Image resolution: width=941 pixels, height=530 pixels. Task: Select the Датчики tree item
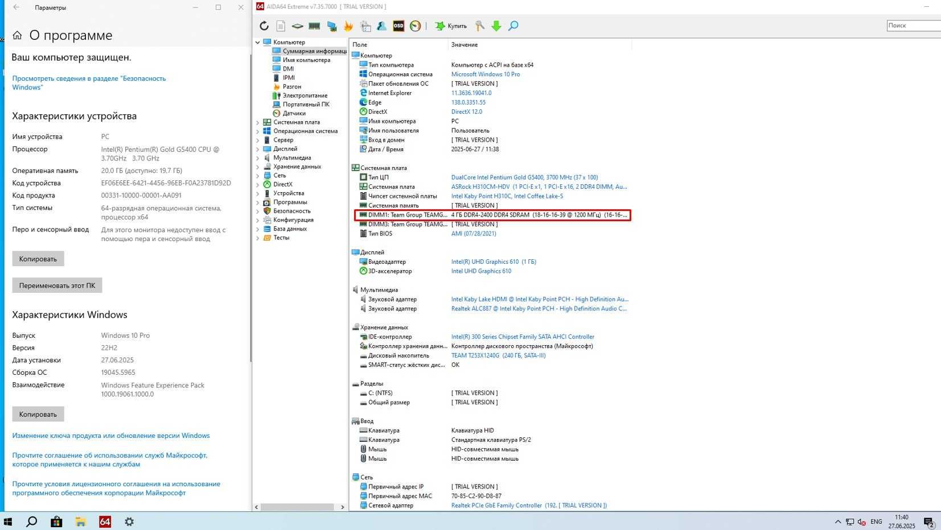289,113
